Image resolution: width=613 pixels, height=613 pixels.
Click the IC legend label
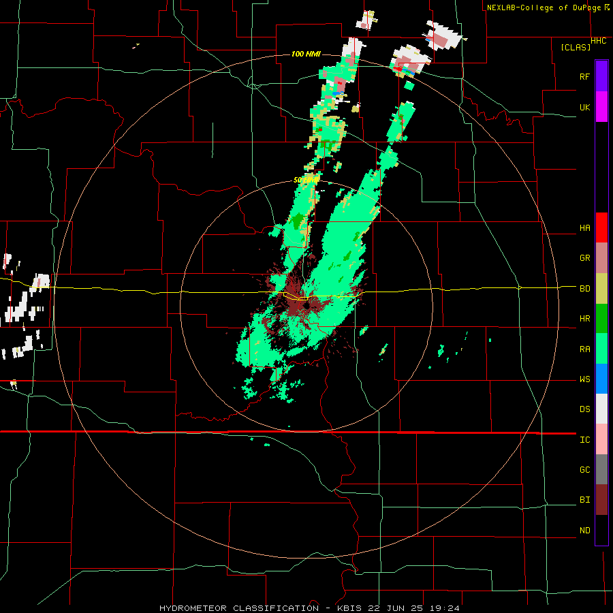tap(584, 440)
